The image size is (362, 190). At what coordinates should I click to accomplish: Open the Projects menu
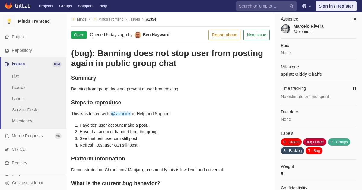46,6
